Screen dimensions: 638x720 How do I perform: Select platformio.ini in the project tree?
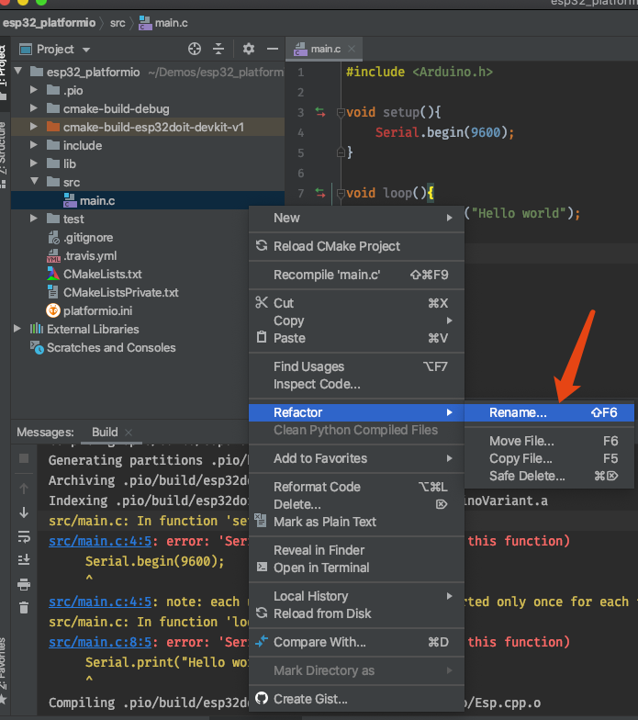[97, 310]
